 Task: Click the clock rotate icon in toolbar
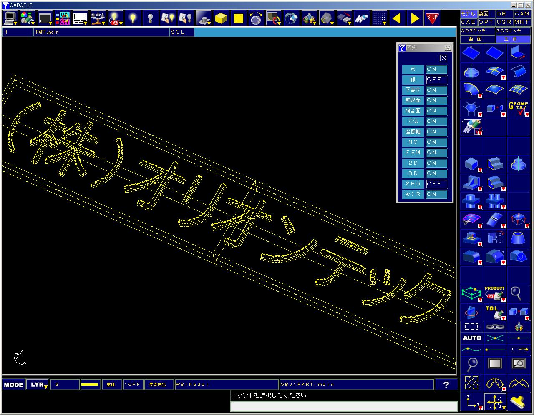pyautogui.click(x=256, y=18)
